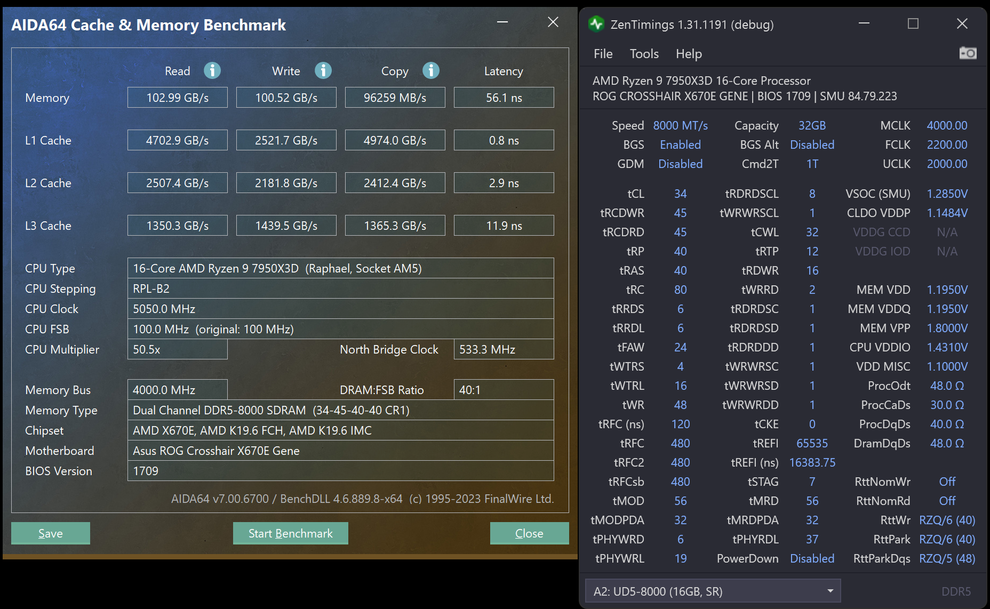Click the CPU Type field text
This screenshot has width=990, height=609.
(341, 268)
